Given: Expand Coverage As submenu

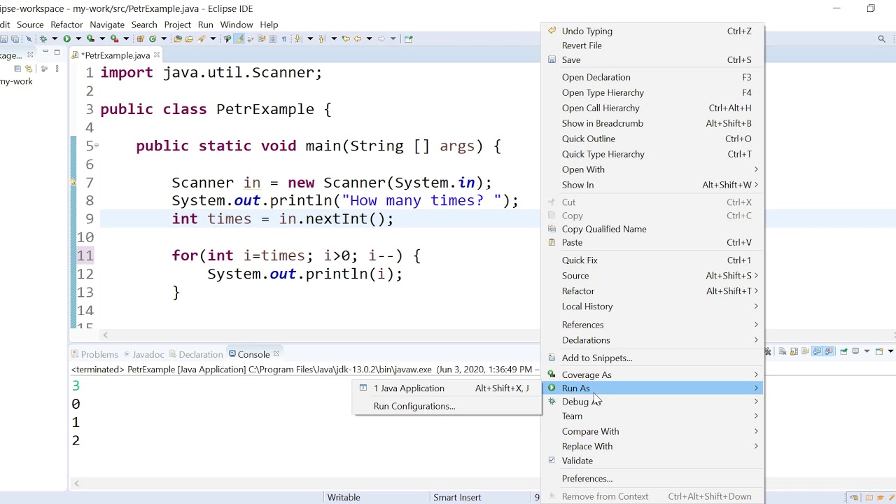Looking at the screenshot, I should (652, 374).
